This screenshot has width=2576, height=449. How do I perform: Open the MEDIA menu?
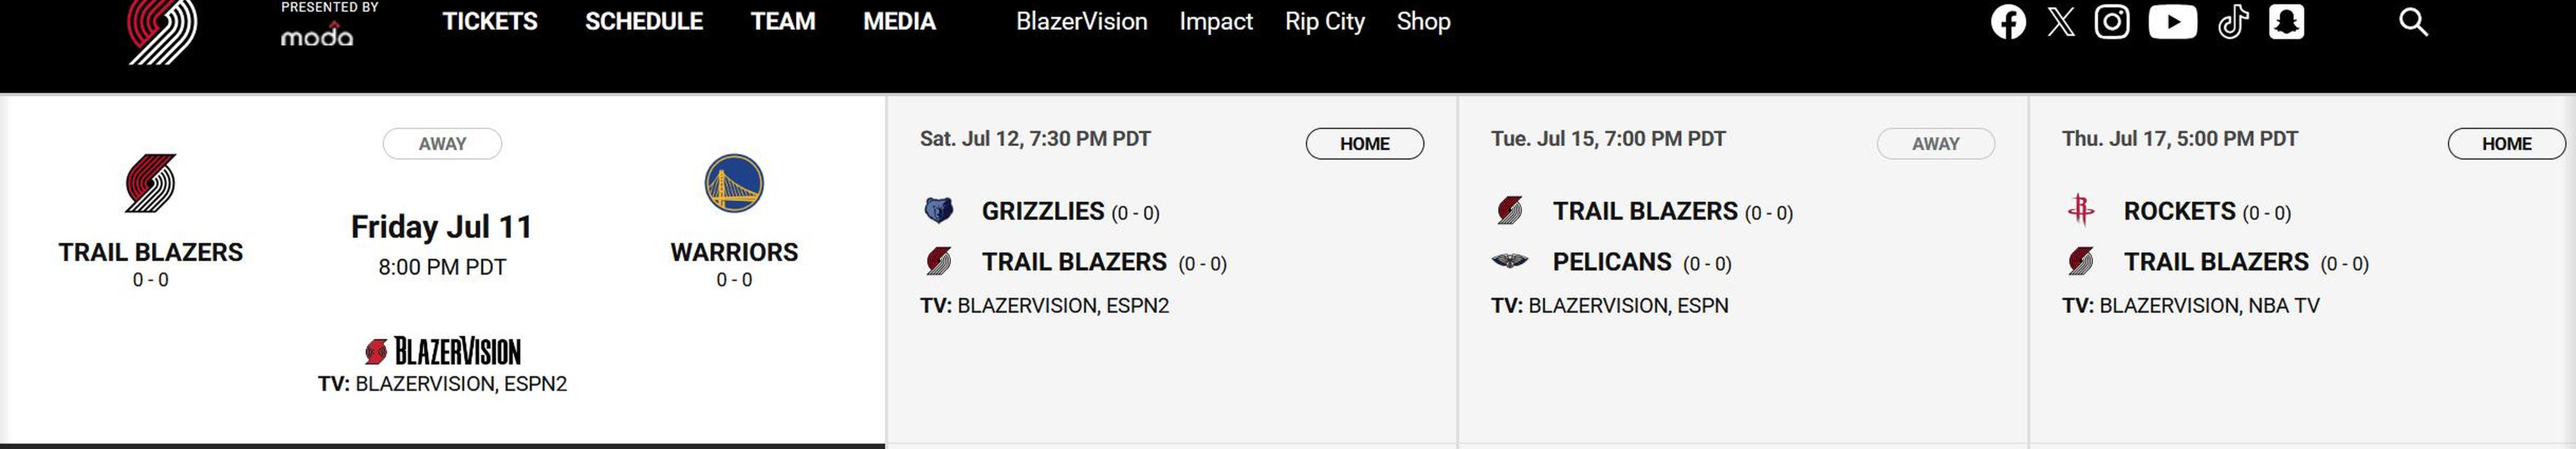tap(899, 21)
